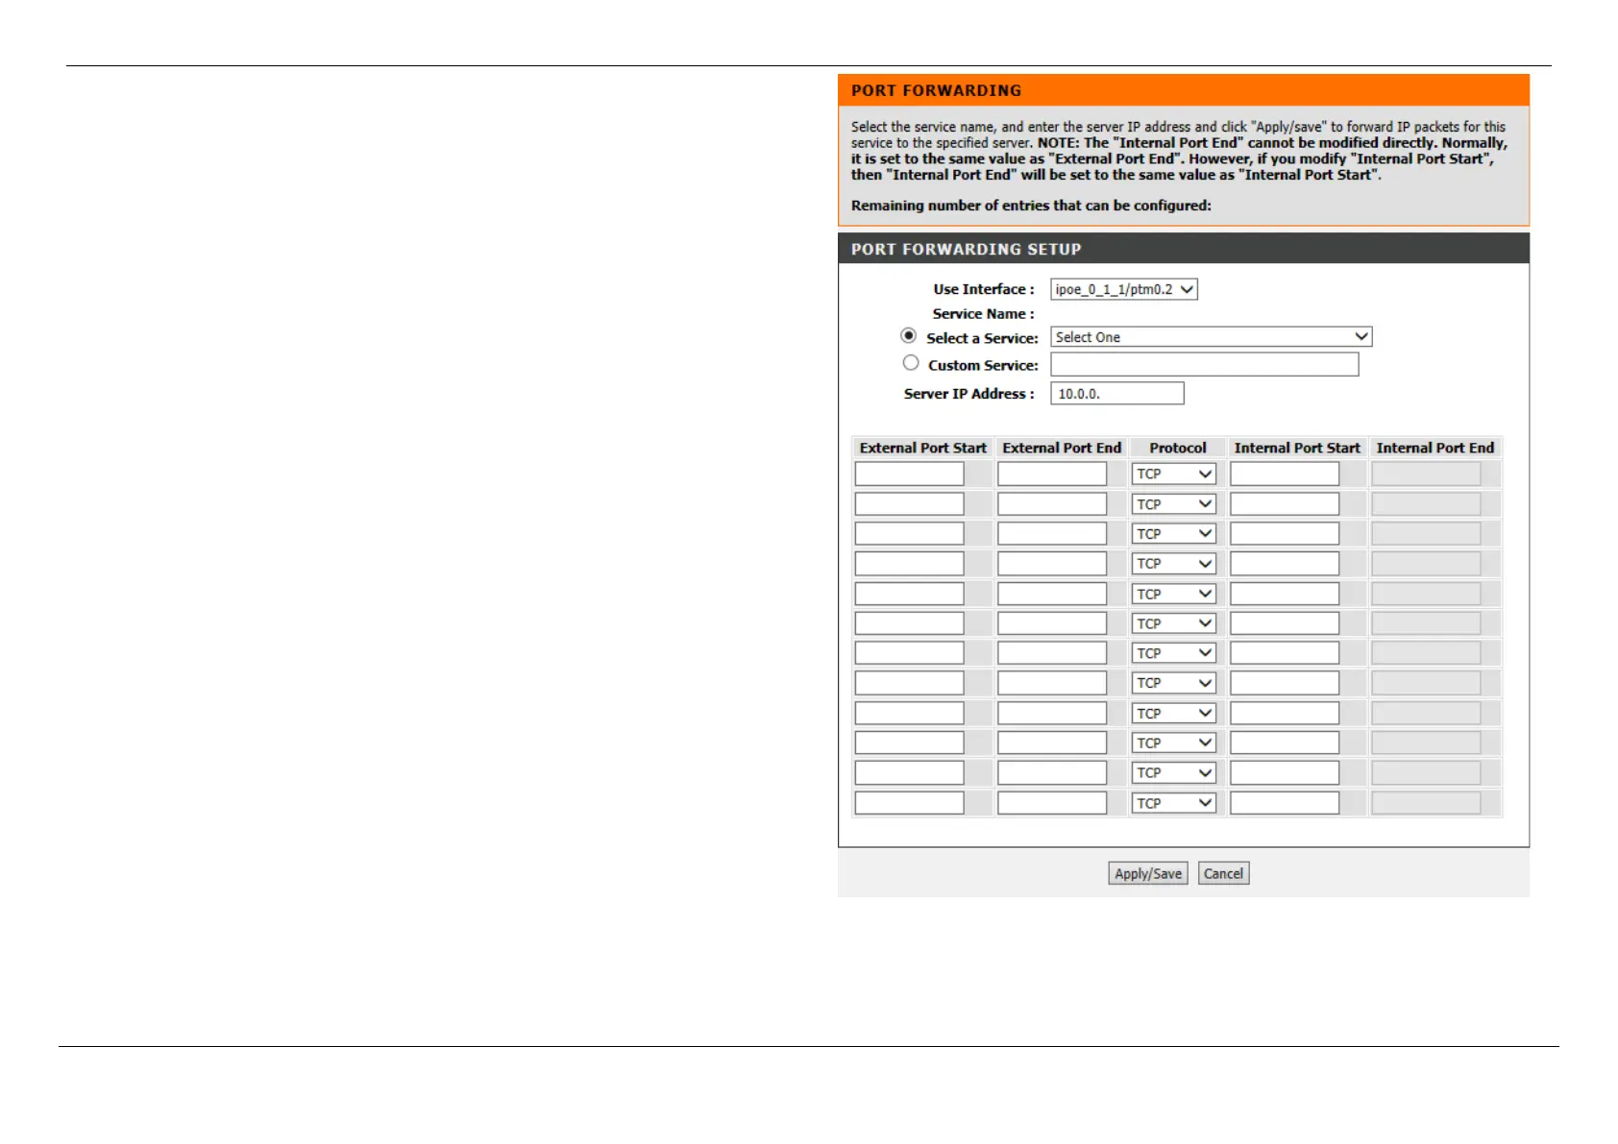The image size is (1618, 1144).
Task: Open the Use Interface dropdown
Action: click(1124, 289)
